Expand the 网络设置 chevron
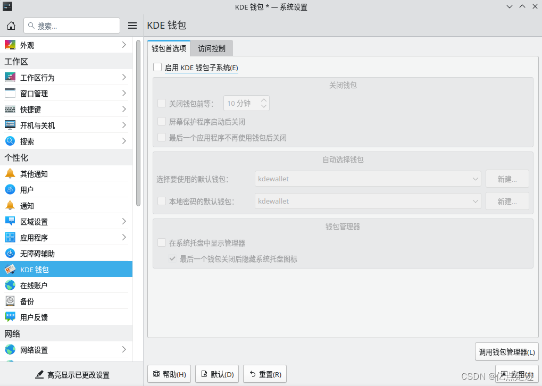Viewport: 542px width, 386px height. [124, 349]
